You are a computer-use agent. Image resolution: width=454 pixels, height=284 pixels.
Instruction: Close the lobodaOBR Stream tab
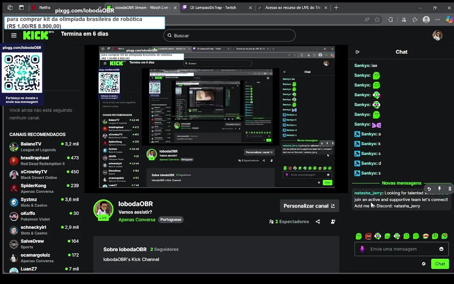point(175,8)
